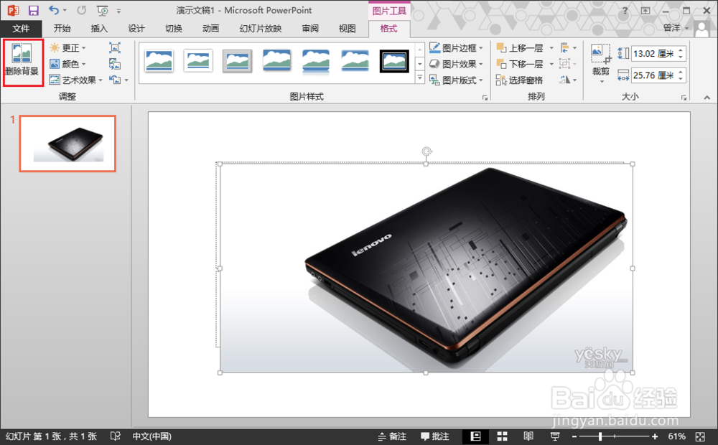Toggle the 批注 comments pane
The width and height of the screenshot is (718, 445).
435,436
